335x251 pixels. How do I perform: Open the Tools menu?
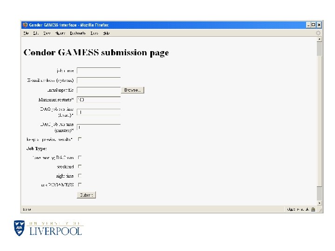pyautogui.click(x=94, y=33)
